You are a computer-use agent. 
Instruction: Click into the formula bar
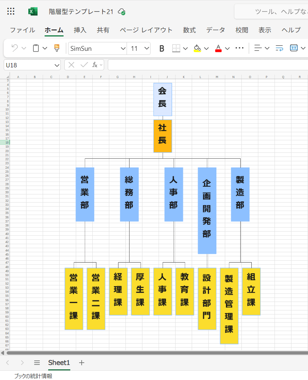coord(208,65)
